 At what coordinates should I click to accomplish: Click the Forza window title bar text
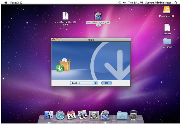tap(91, 40)
